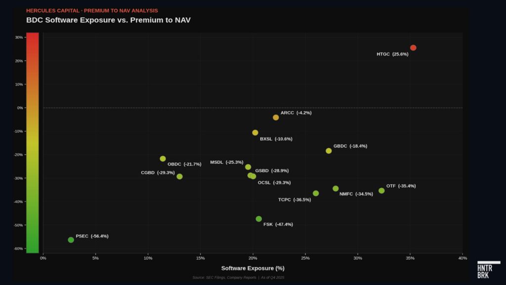
Task: Select the CGBD data point
Action: [179, 177]
